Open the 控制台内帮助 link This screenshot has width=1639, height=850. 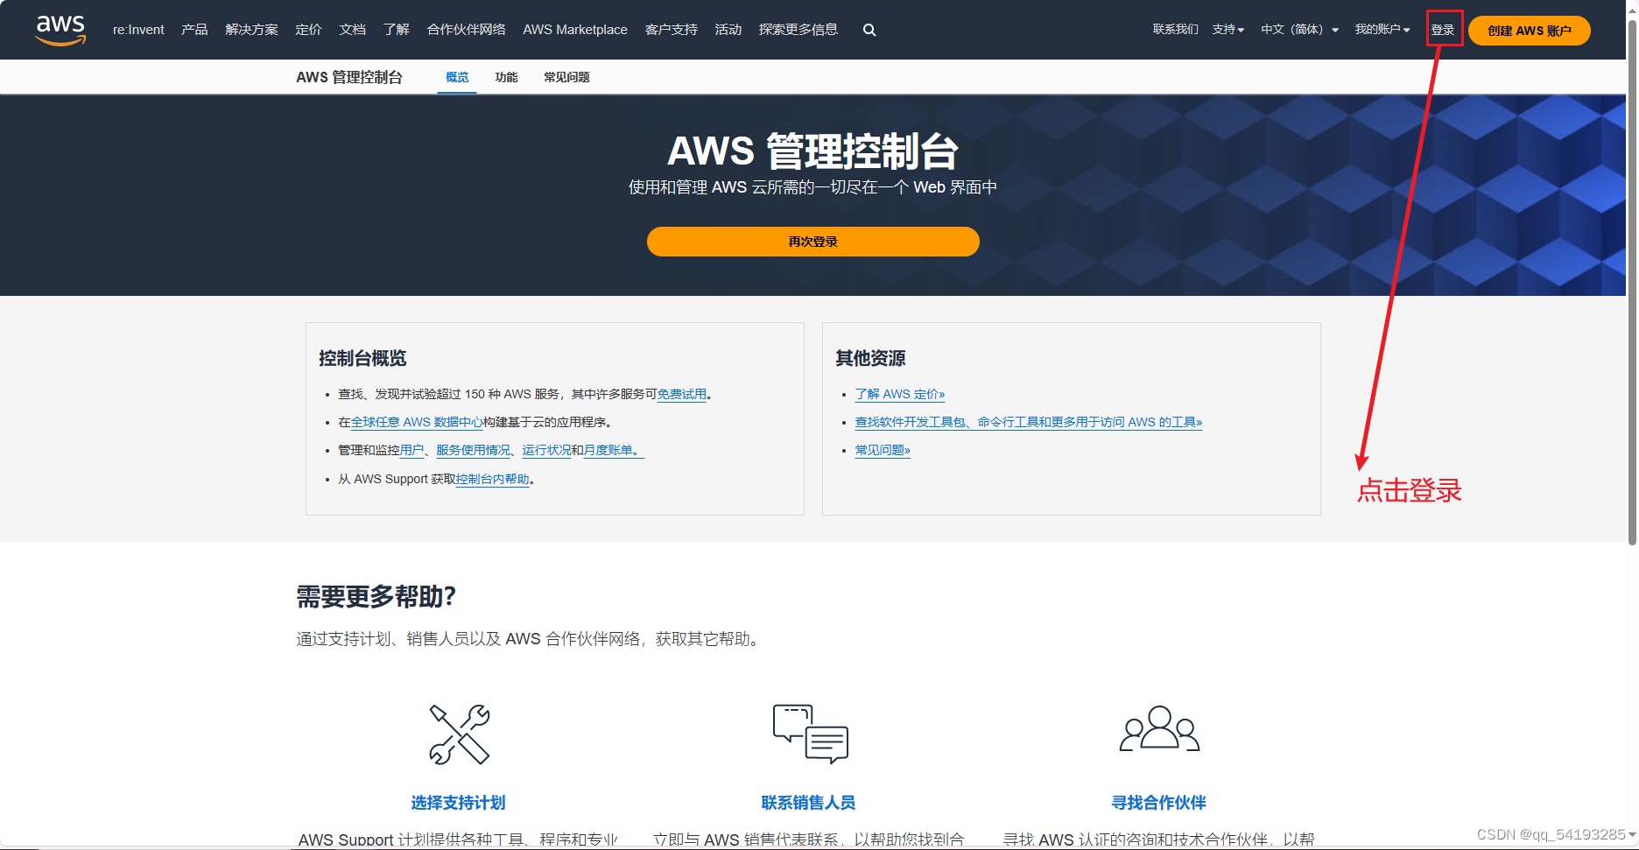(493, 479)
